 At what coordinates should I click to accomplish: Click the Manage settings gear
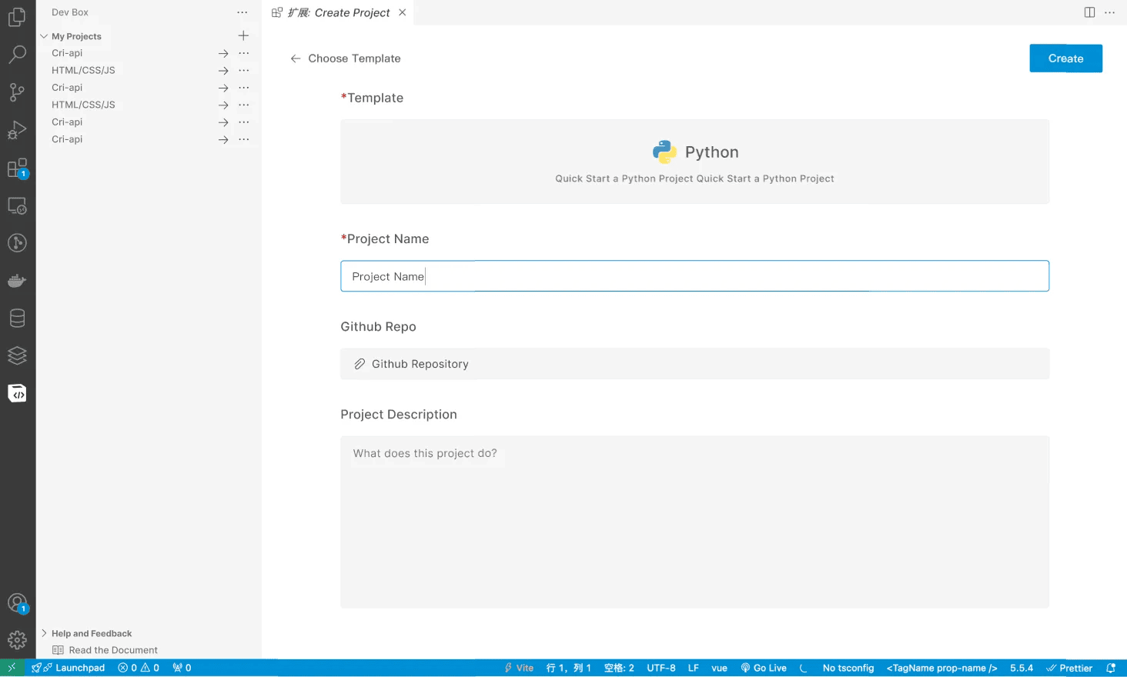(x=17, y=640)
